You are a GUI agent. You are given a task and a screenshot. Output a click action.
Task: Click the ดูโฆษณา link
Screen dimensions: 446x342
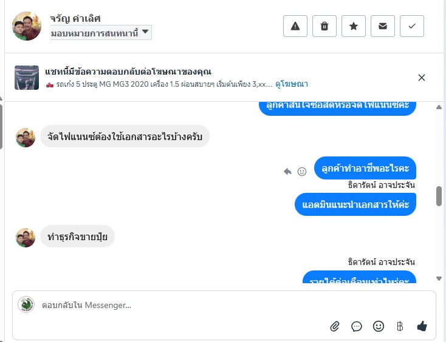pos(292,84)
